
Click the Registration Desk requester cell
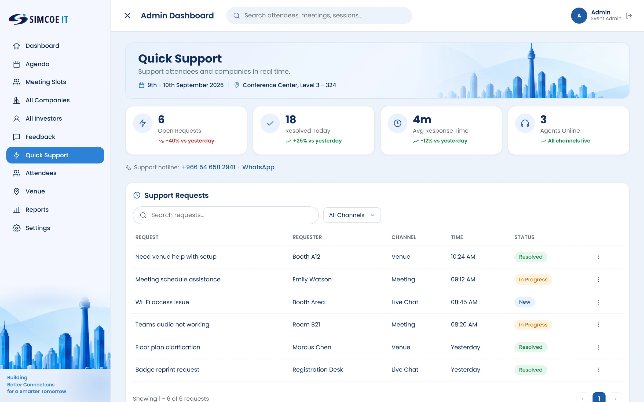[x=317, y=370]
